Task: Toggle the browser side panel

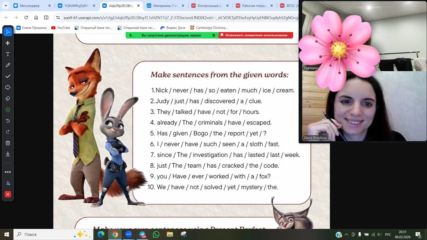Action: [46, 17]
